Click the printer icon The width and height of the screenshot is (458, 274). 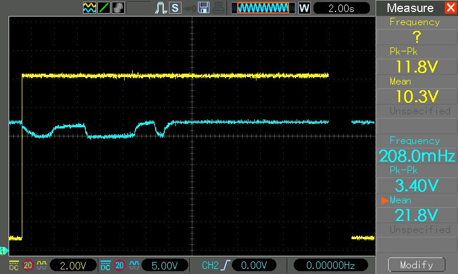219,8
